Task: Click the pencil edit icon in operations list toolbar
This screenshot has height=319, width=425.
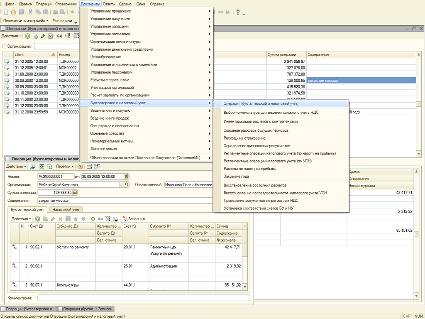Action: pos(43,36)
